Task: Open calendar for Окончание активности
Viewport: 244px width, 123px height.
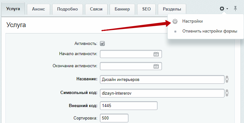Action: click(156, 66)
